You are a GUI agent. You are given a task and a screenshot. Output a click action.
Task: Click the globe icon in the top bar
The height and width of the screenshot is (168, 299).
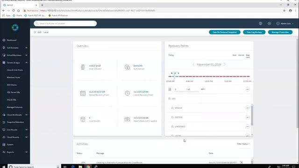(261, 23)
